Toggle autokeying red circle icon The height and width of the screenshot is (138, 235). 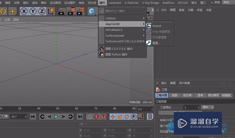click(x=96, y=117)
